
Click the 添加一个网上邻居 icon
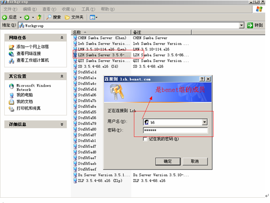click(x=12, y=47)
